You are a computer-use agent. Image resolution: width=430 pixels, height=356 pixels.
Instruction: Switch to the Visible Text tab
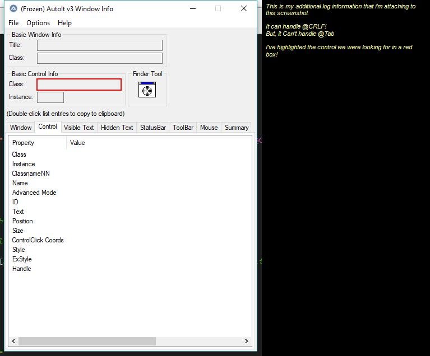(79, 128)
